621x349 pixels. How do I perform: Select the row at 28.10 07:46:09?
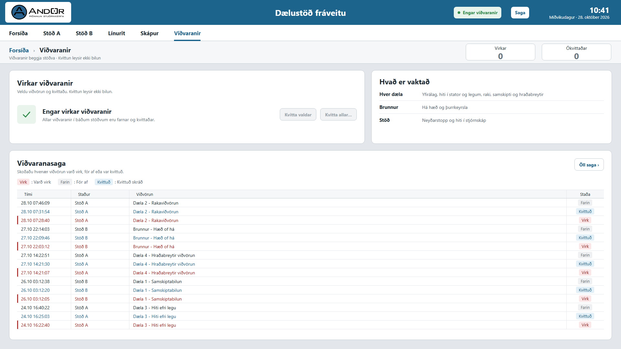[x=310, y=203]
